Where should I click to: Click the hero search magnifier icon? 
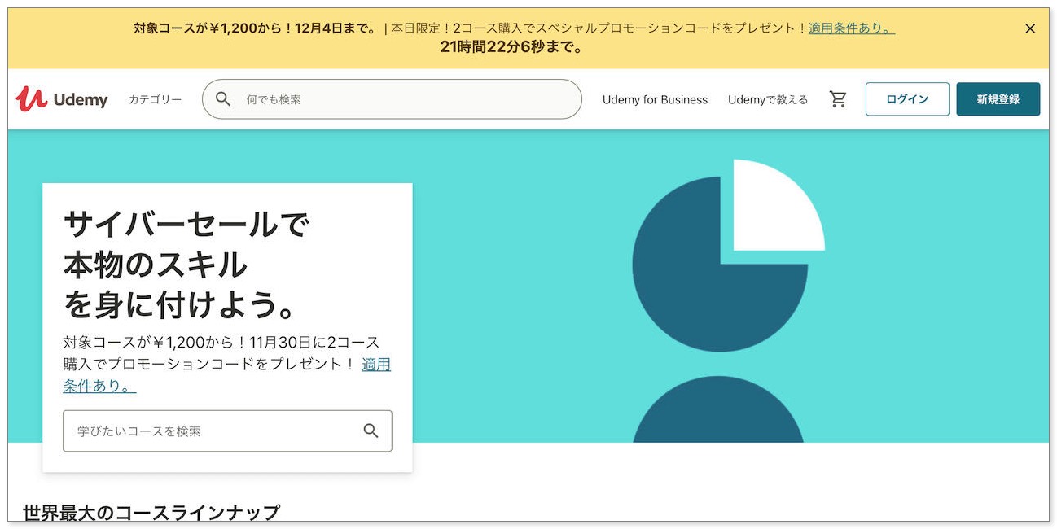click(x=371, y=431)
